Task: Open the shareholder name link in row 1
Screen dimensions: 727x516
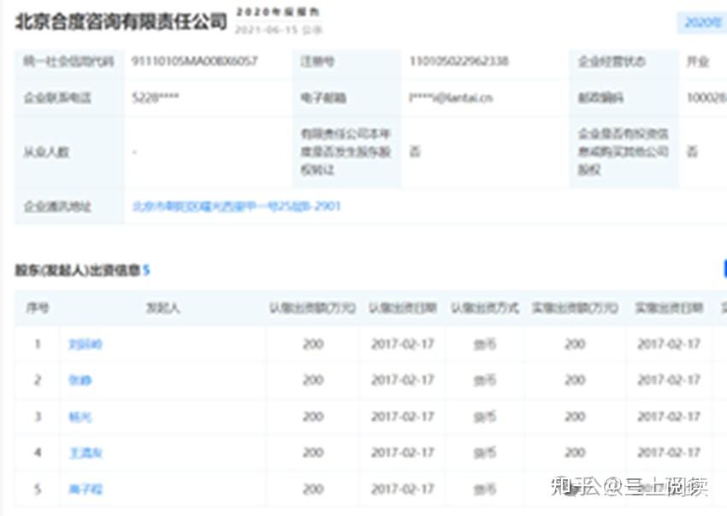Action: [x=86, y=344]
